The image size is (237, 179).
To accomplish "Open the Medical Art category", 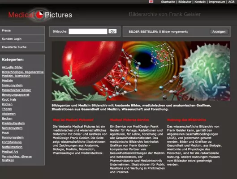I will click(x=10, y=152).
